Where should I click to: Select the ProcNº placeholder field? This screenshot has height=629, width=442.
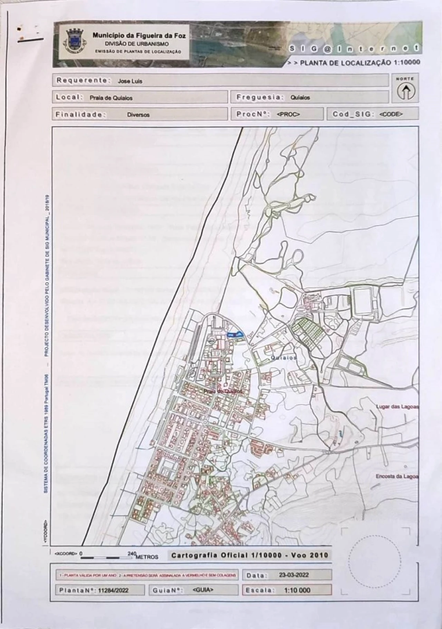(277, 114)
